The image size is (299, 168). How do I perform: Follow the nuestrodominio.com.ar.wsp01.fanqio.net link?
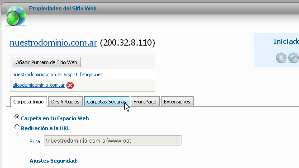57,75
